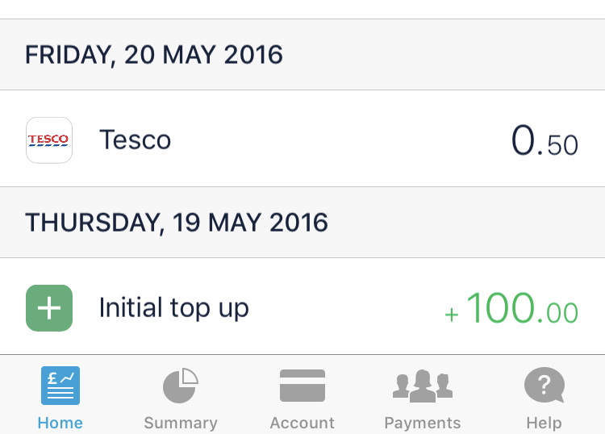
Task: Go to the Account tab label
Action: coord(302,423)
